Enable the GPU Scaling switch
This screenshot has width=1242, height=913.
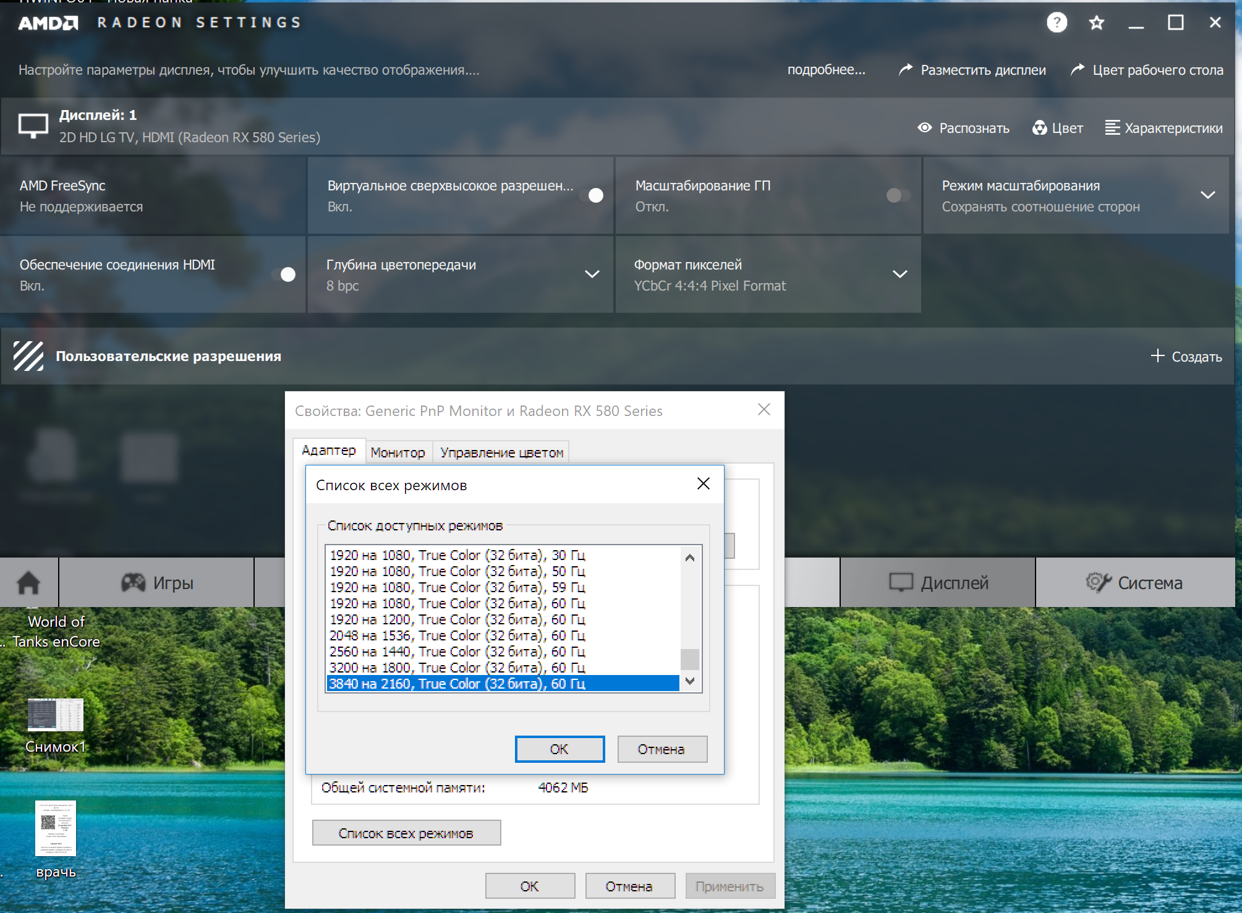(898, 195)
